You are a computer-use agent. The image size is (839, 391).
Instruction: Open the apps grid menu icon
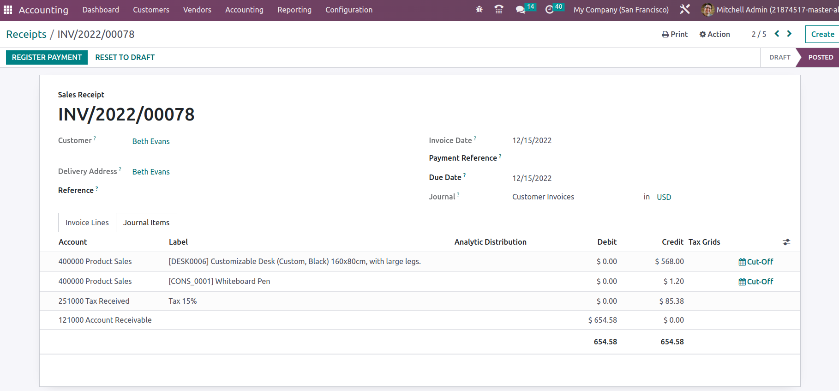(x=8, y=10)
